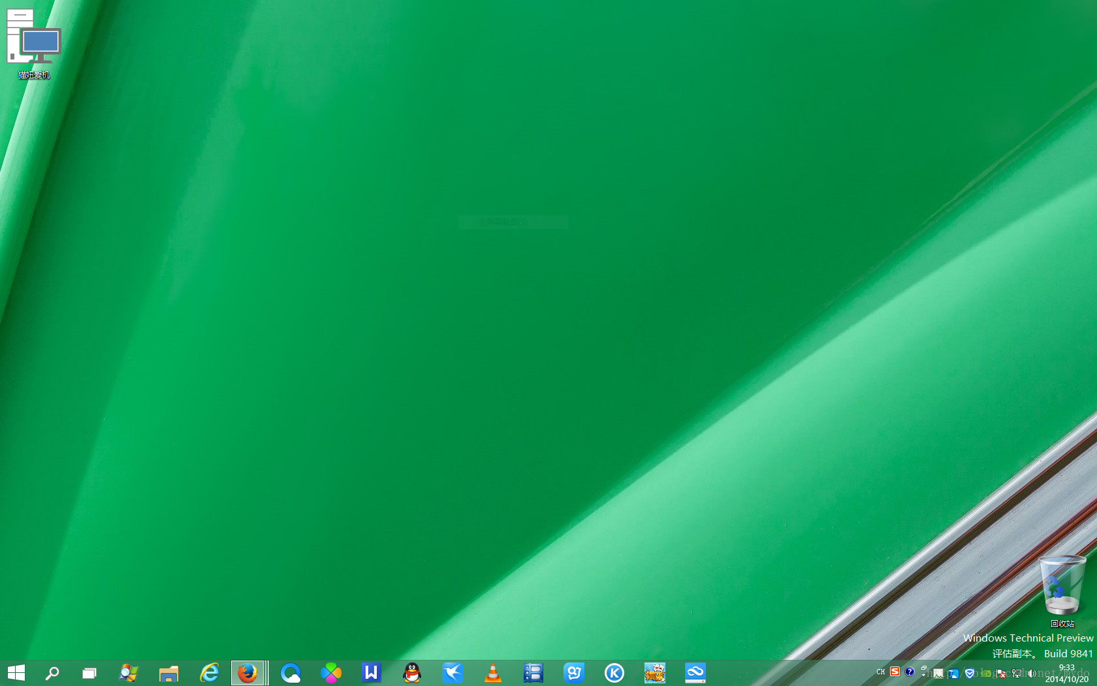Select the Recycle Bin (回收站) desktop icon
The width and height of the screenshot is (1097, 686).
[1062, 592]
